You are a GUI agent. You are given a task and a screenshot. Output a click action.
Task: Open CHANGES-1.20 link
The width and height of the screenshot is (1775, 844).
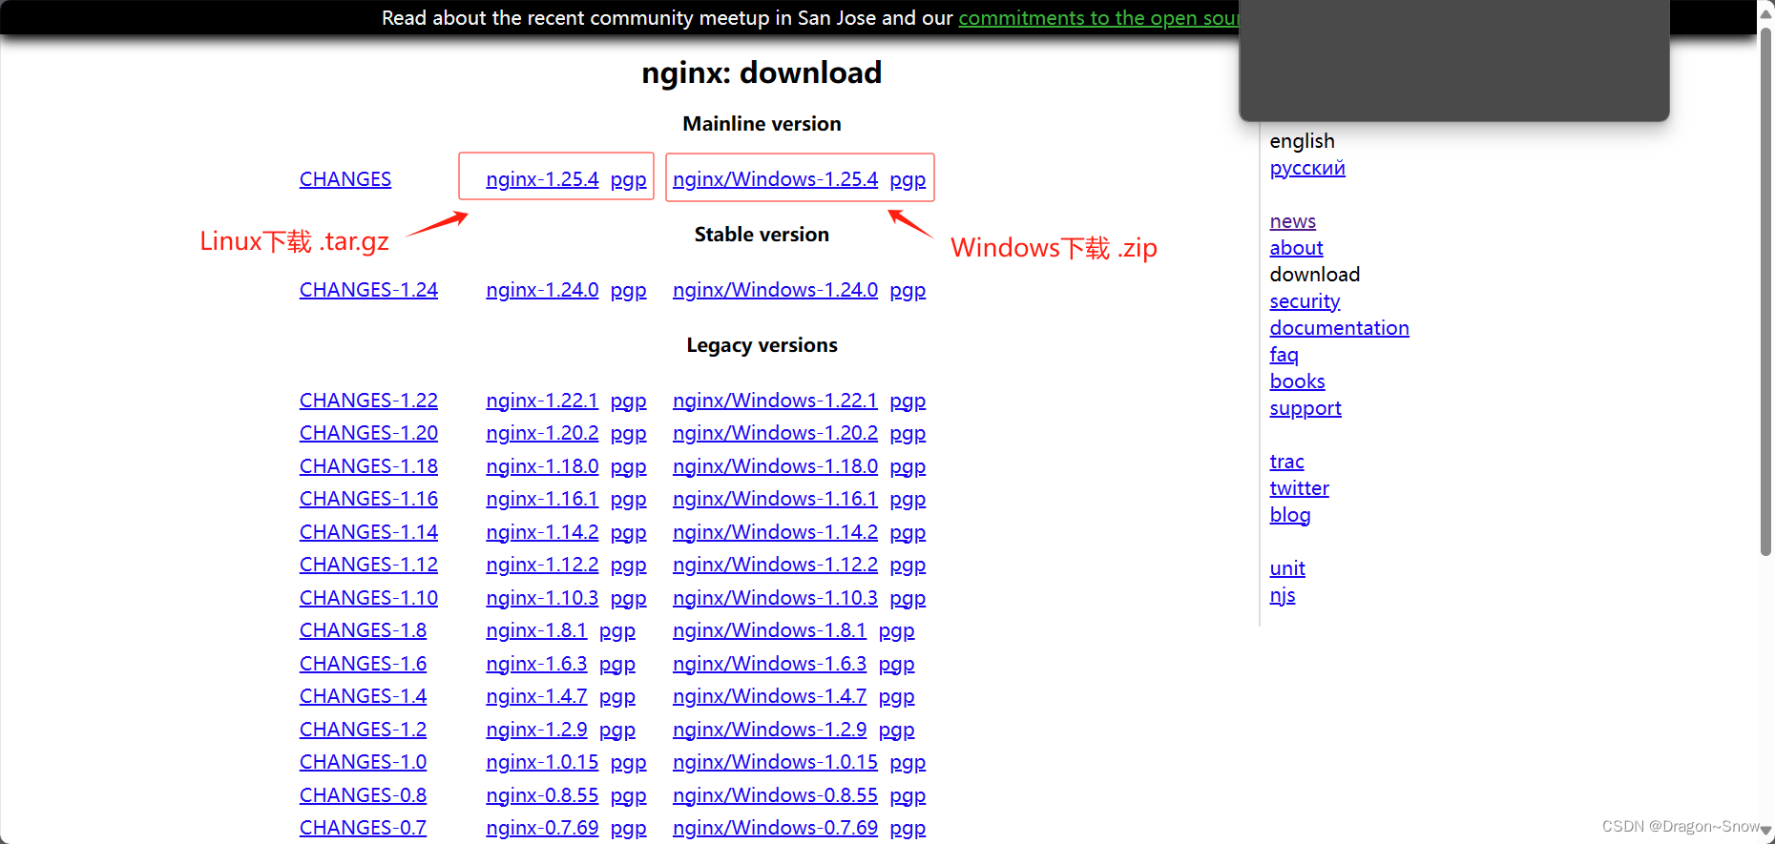368,433
